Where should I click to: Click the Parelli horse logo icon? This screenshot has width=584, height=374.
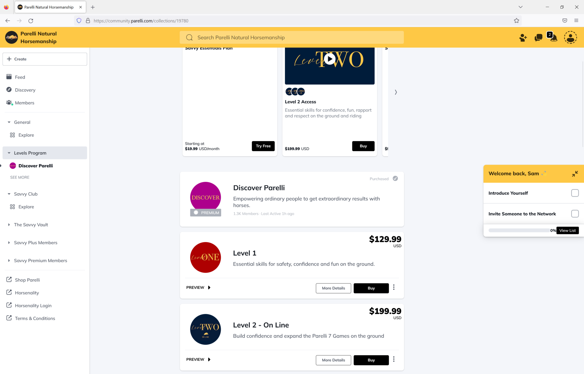coord(11,37)
